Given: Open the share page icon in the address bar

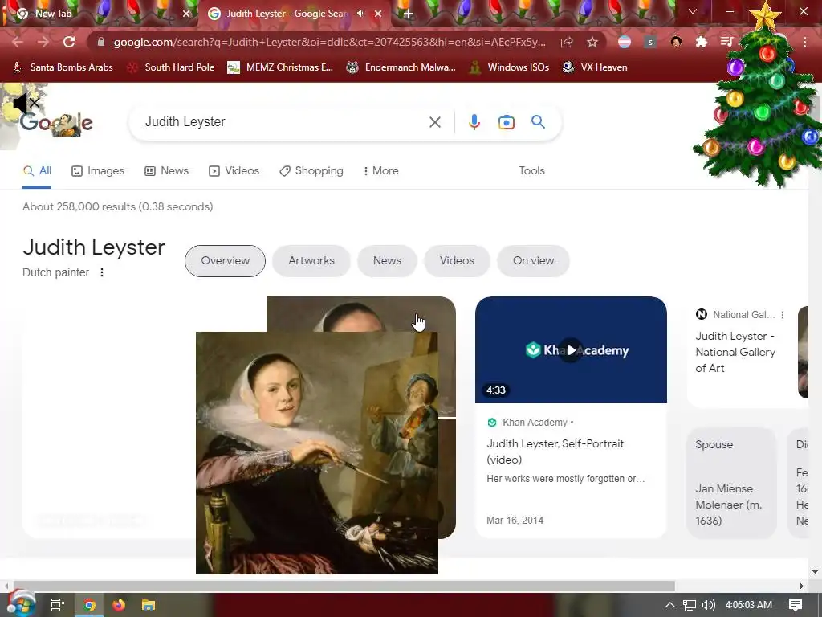Looking at the screenshot, I should [x=566, y=42].
